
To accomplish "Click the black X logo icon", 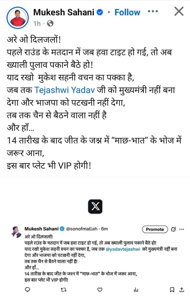I will point(95,207).
